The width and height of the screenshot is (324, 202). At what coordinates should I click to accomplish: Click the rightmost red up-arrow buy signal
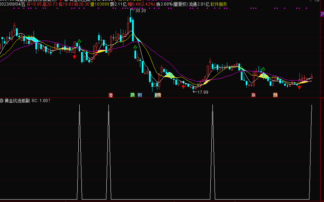click(x=299, y=87)
